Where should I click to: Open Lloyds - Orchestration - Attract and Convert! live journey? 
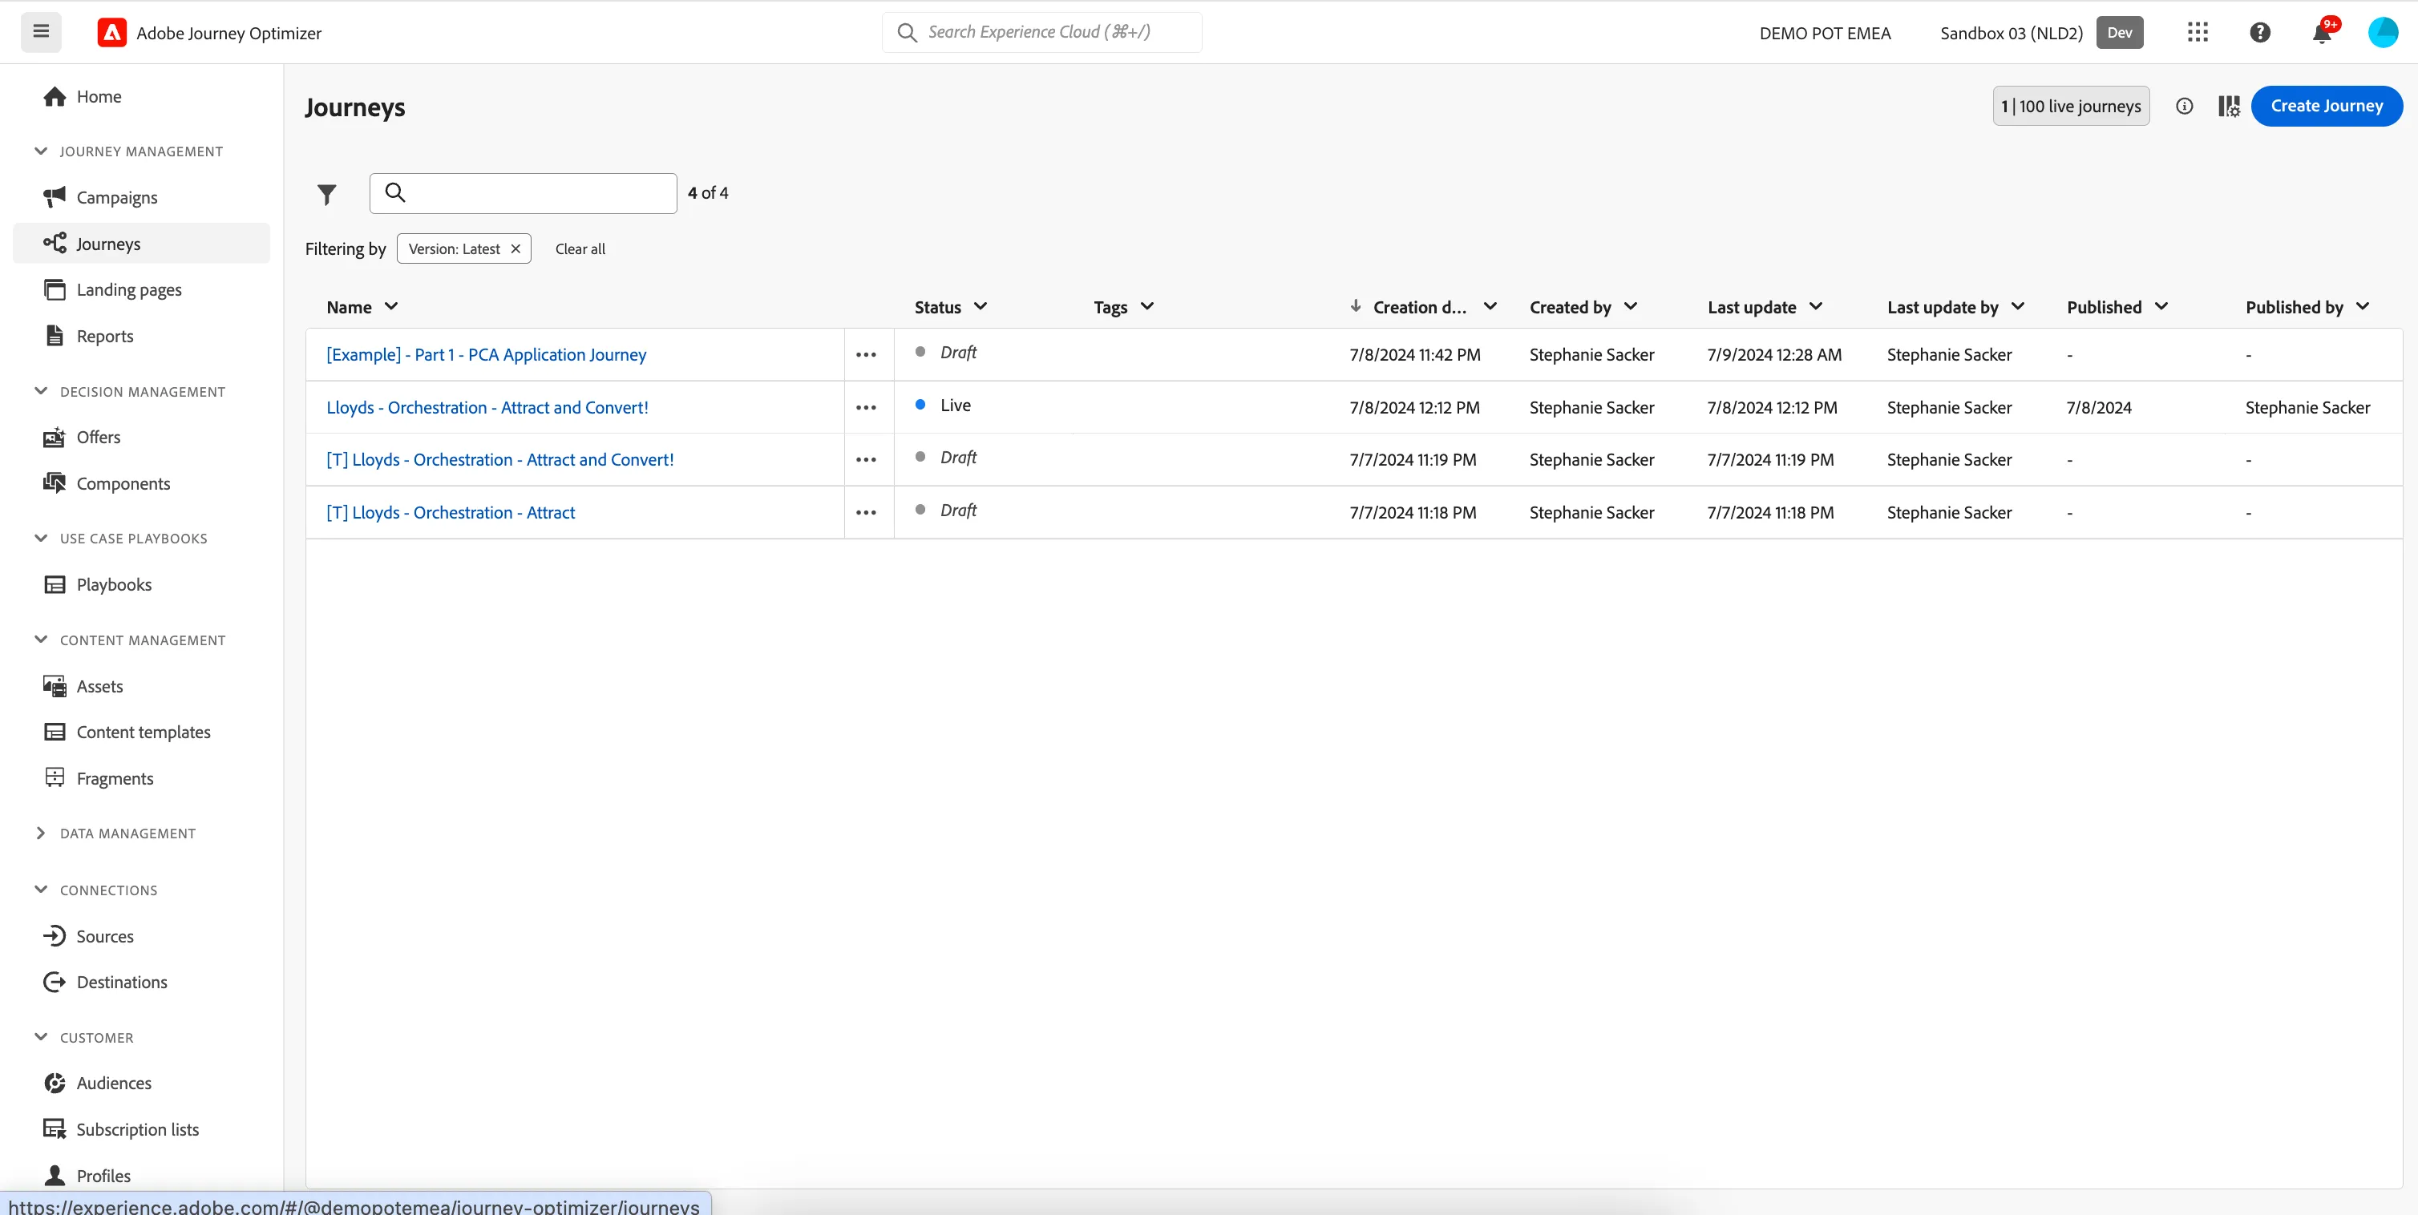[487, 407]
